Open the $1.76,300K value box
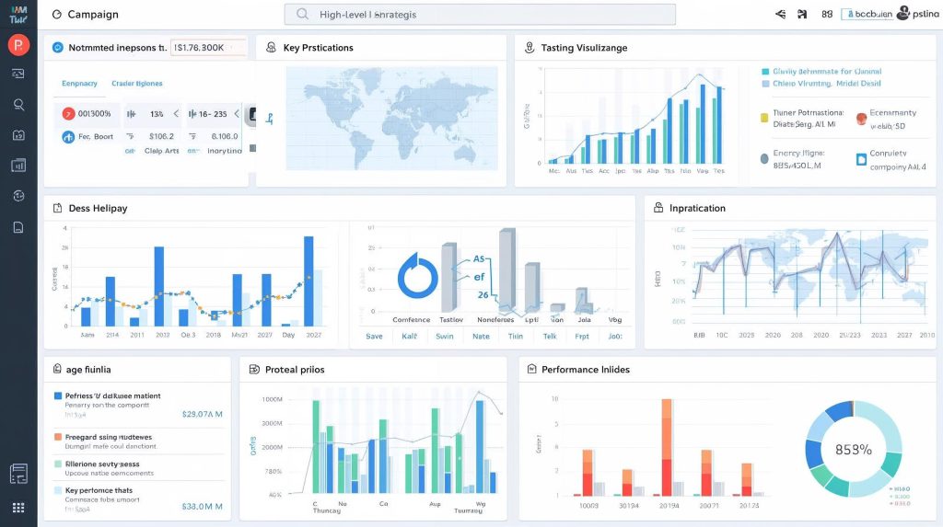 coord(209,47)
